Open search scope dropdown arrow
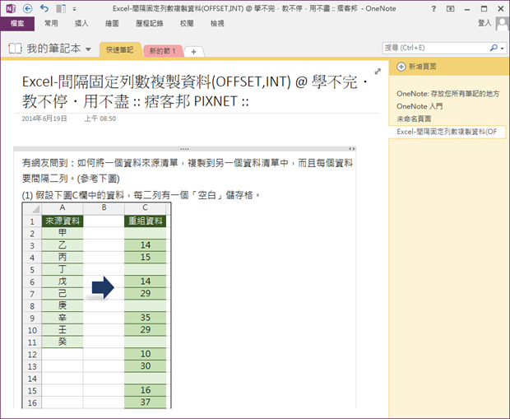 point(503,49)
